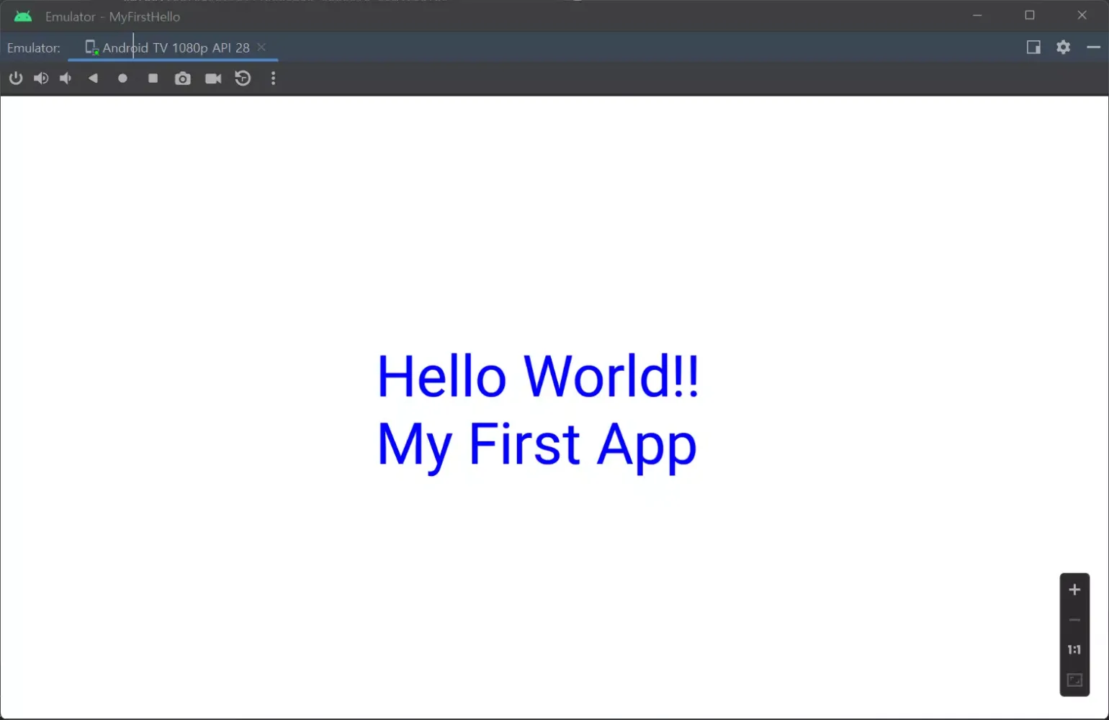The image size is (1109, 720).
Task: Open emulator settings with the gear icon
Action: click(1063, 48)
